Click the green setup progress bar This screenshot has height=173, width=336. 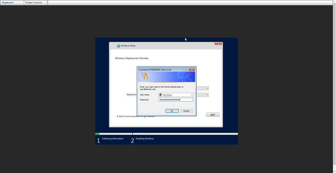coord(97,134)
